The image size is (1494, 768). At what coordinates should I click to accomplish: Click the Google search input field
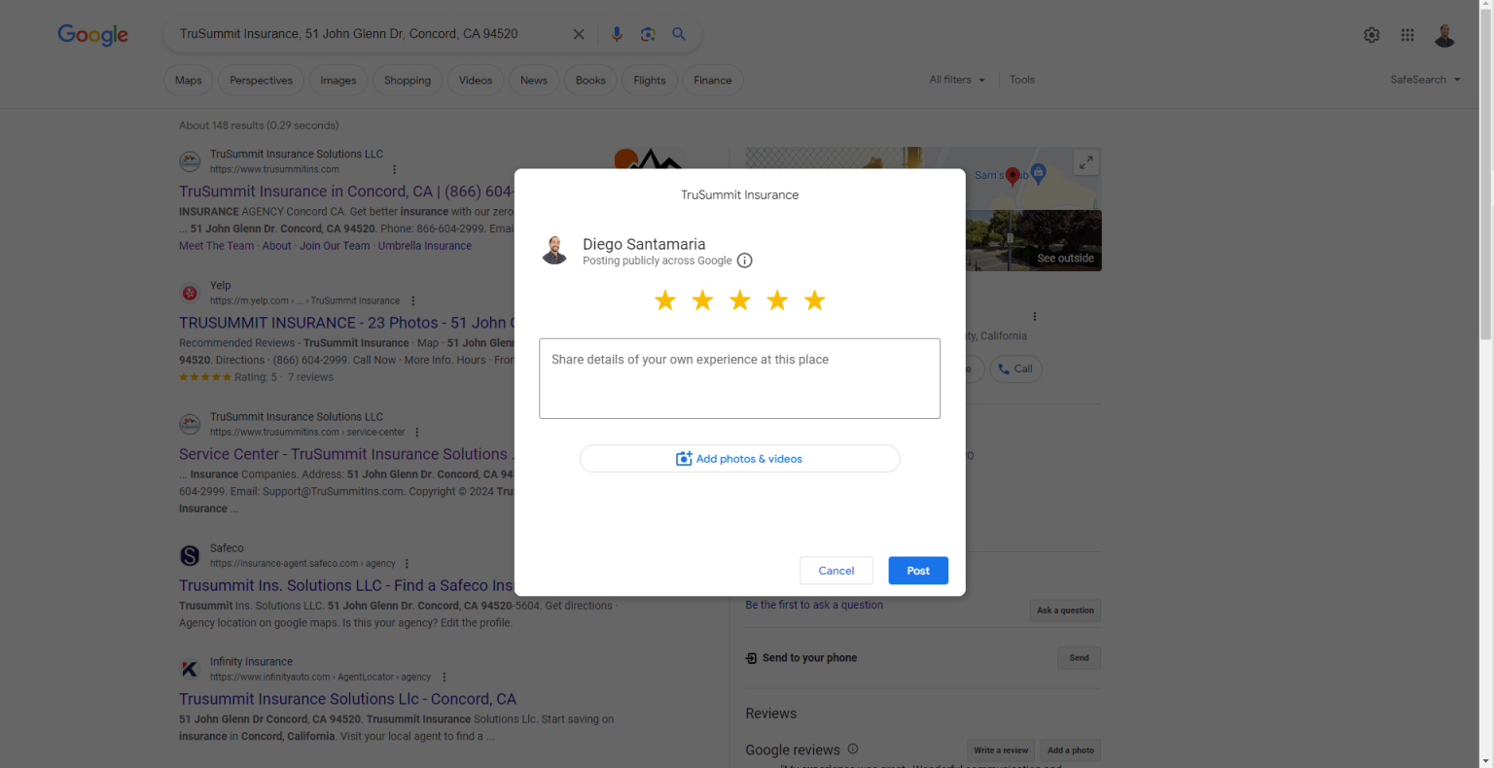tap(370, 34)
